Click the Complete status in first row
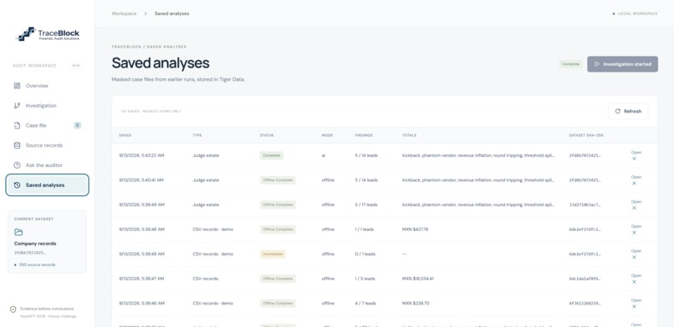Viewport: 674px width, 327px height. (272, 155)
